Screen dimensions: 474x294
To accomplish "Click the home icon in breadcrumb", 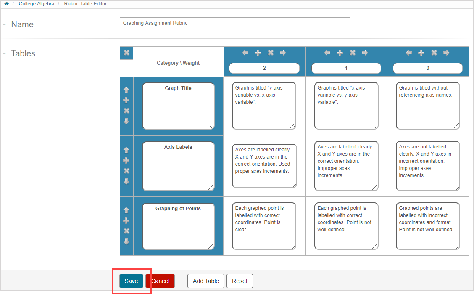I will 6,4.
